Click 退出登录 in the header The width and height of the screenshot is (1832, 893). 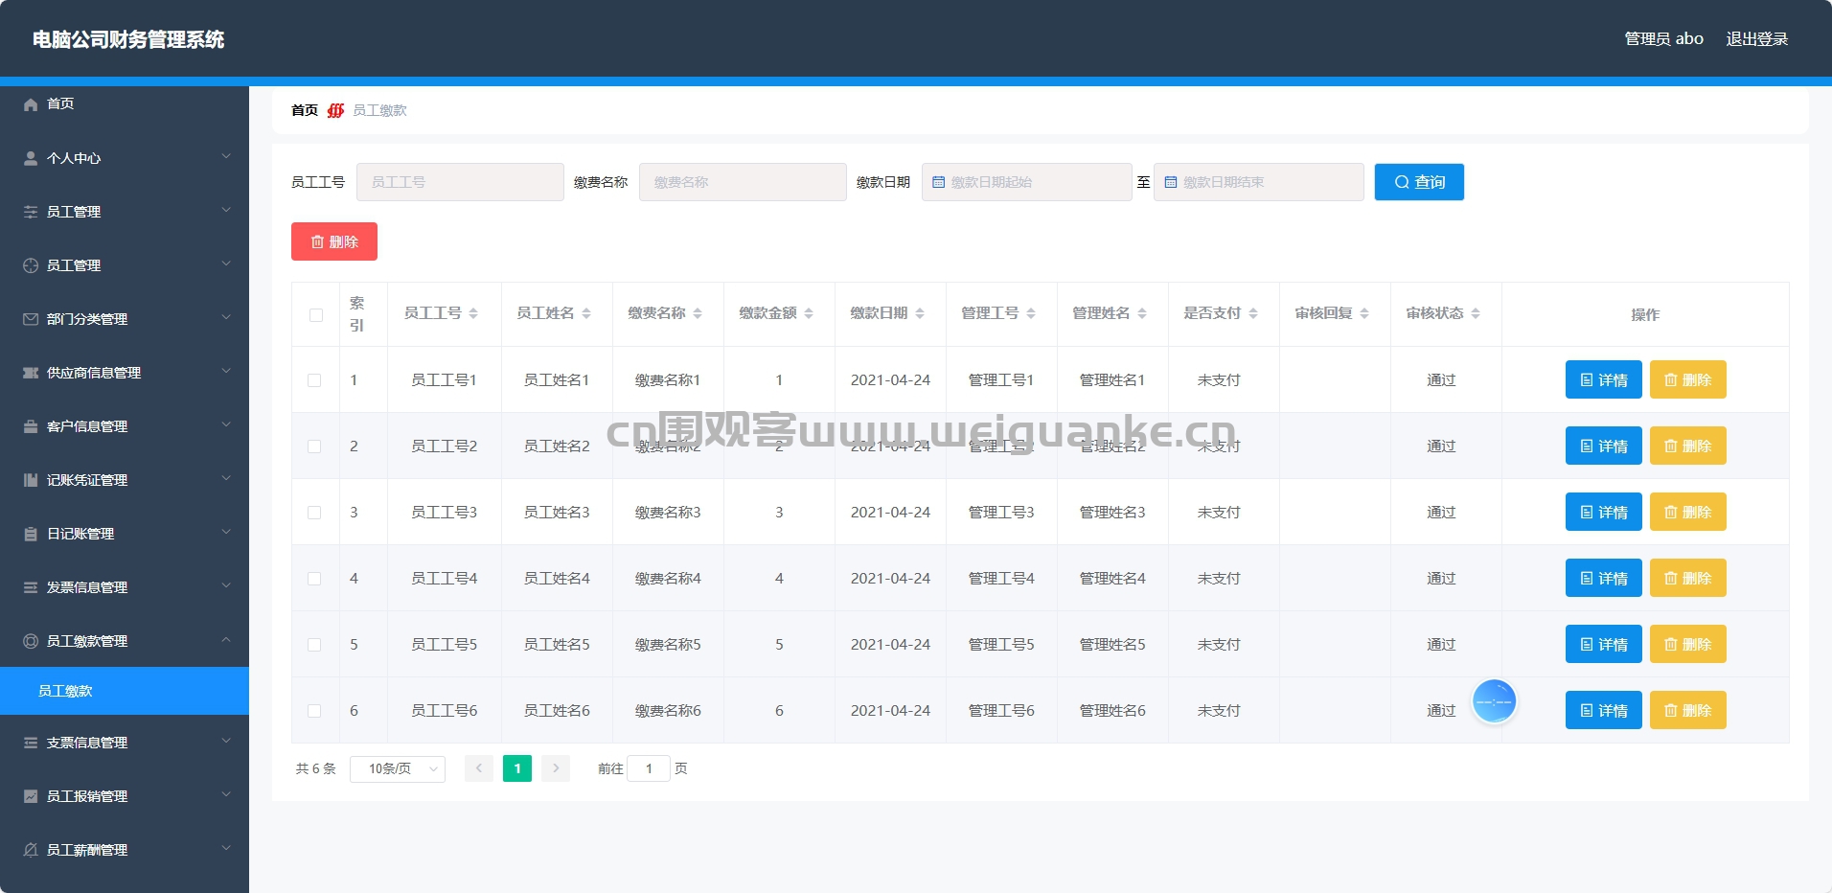point(1757,39)
